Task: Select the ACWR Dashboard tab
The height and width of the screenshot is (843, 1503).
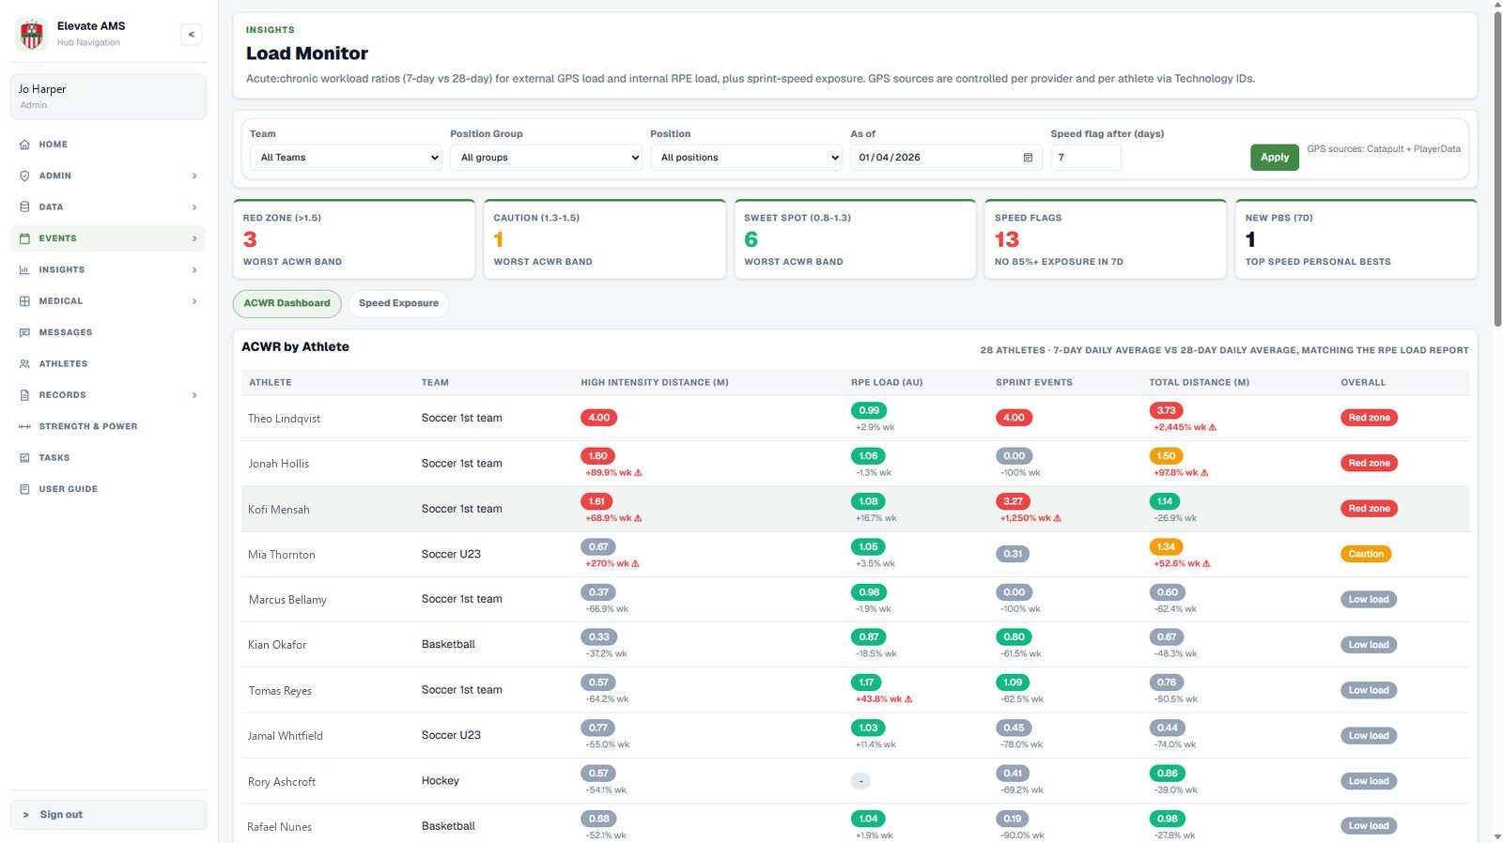Action: (287, 303)
